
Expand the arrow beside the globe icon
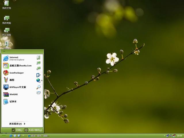point(42,80)
